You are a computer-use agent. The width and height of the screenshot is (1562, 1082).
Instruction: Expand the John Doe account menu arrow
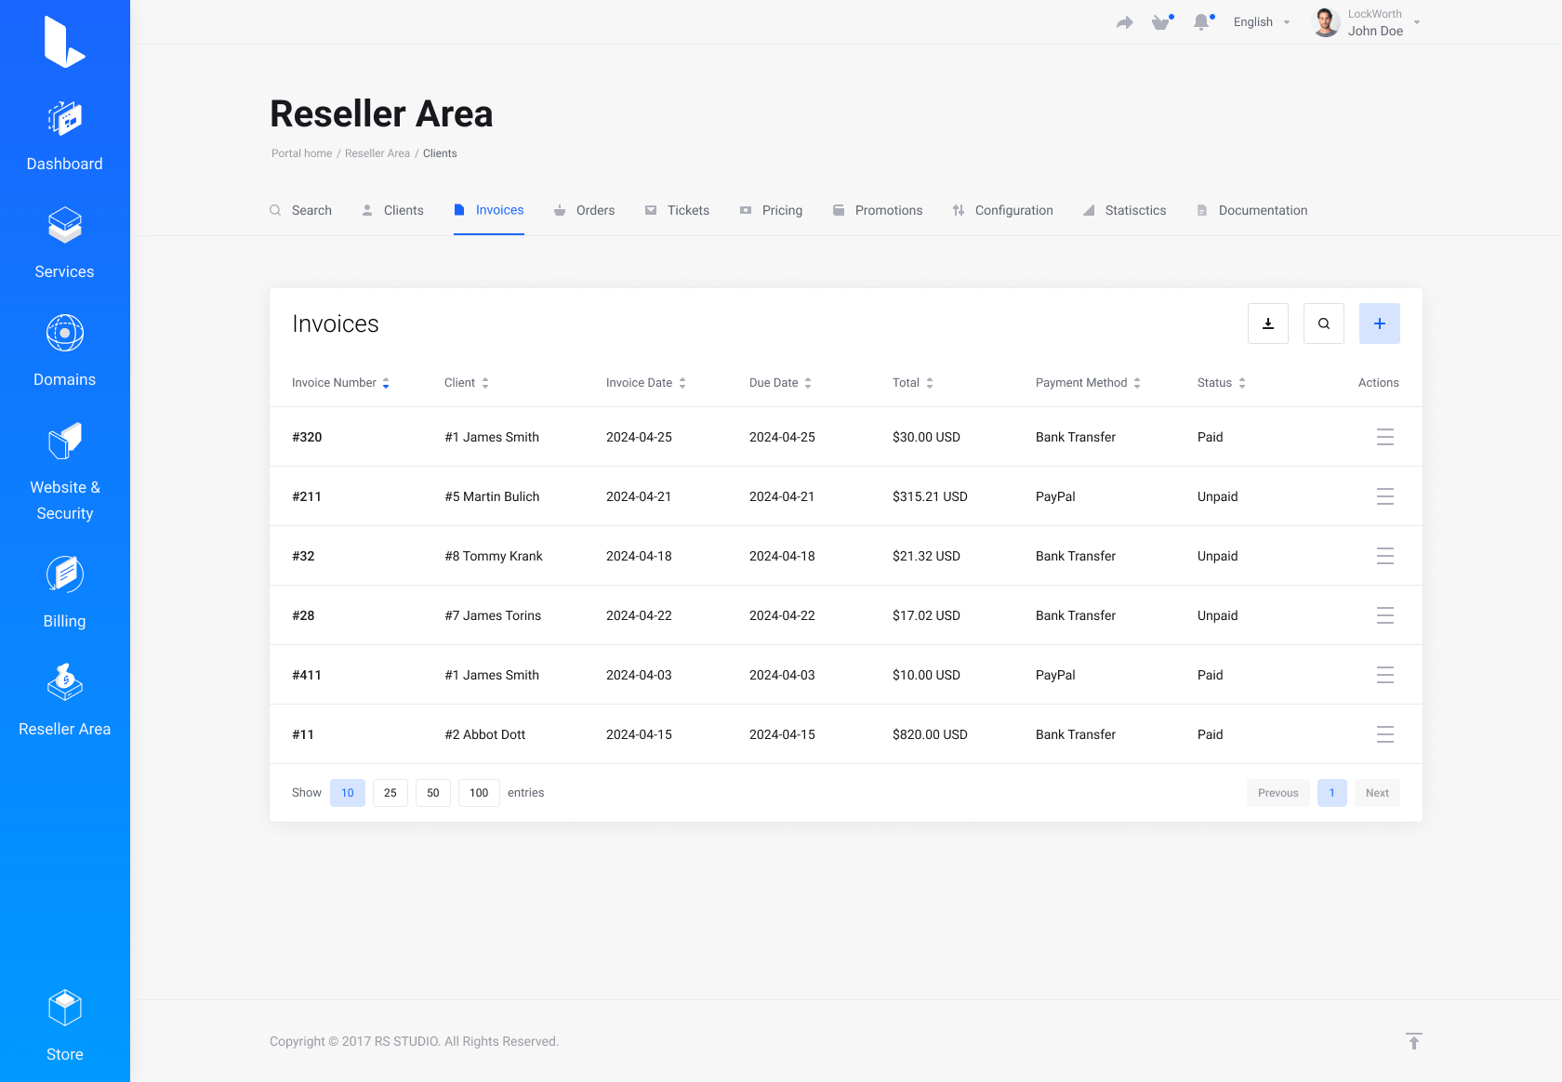[x=1417, y=22]
